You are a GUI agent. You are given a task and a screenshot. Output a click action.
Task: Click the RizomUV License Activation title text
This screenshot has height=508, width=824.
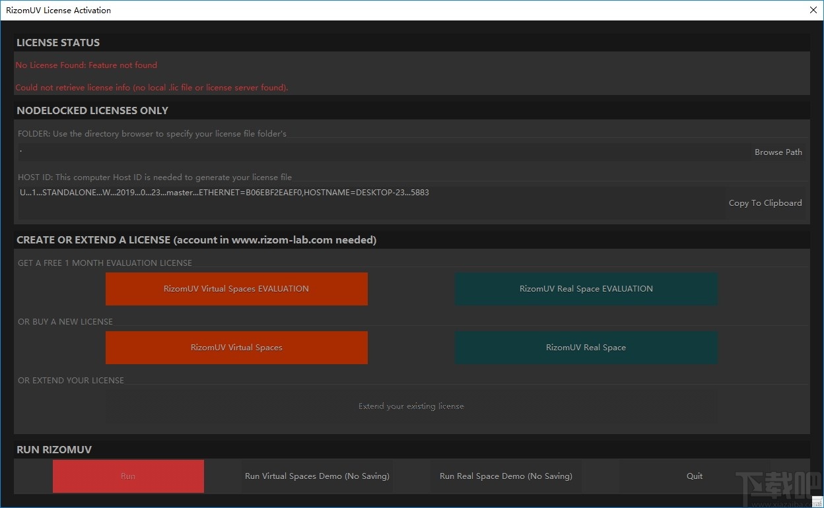click(x=59, y=11)
